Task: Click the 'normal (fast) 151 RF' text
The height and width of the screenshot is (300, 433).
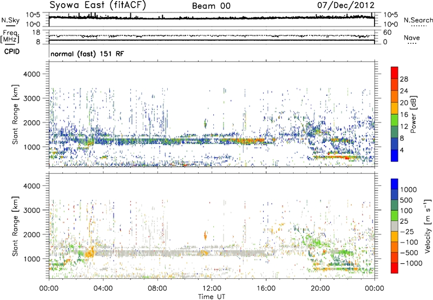Action: click(87, 54)
